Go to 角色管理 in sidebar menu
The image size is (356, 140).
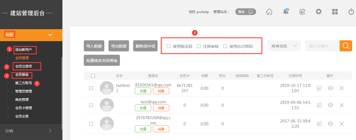pyautogui.click(x=22, y=99)
